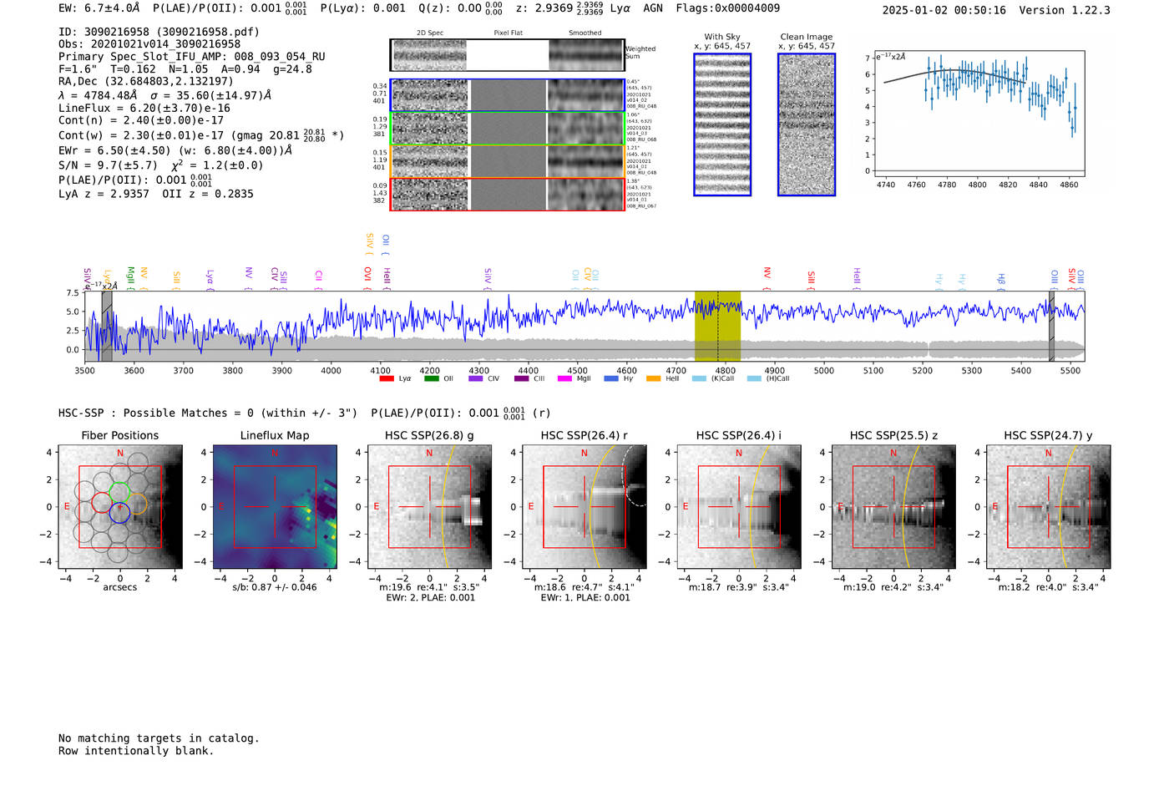Viewport: 1169px width, 796px height.
Task: Click the EWr = 6.50 line
Action: [x=175, y=151]
